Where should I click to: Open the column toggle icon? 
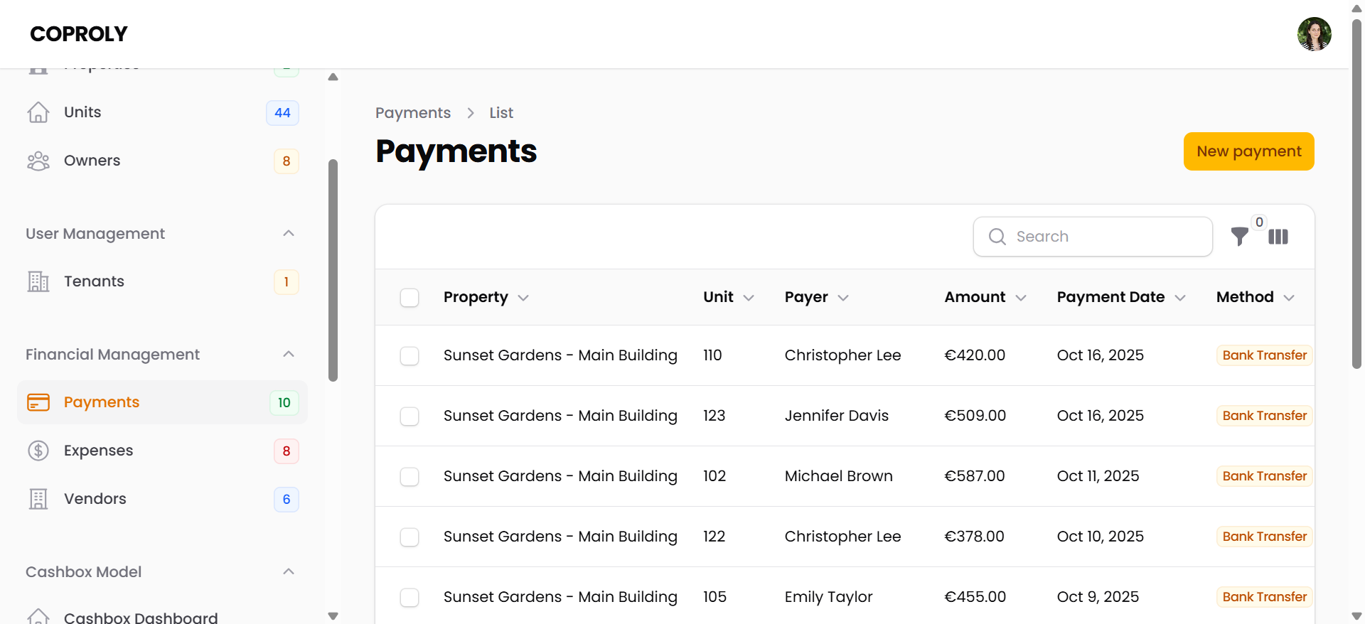coord(1278,237)
